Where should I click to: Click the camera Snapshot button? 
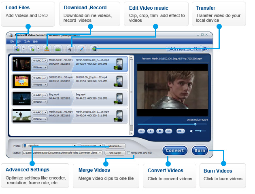pyautogui.click(x=181, y=131)
